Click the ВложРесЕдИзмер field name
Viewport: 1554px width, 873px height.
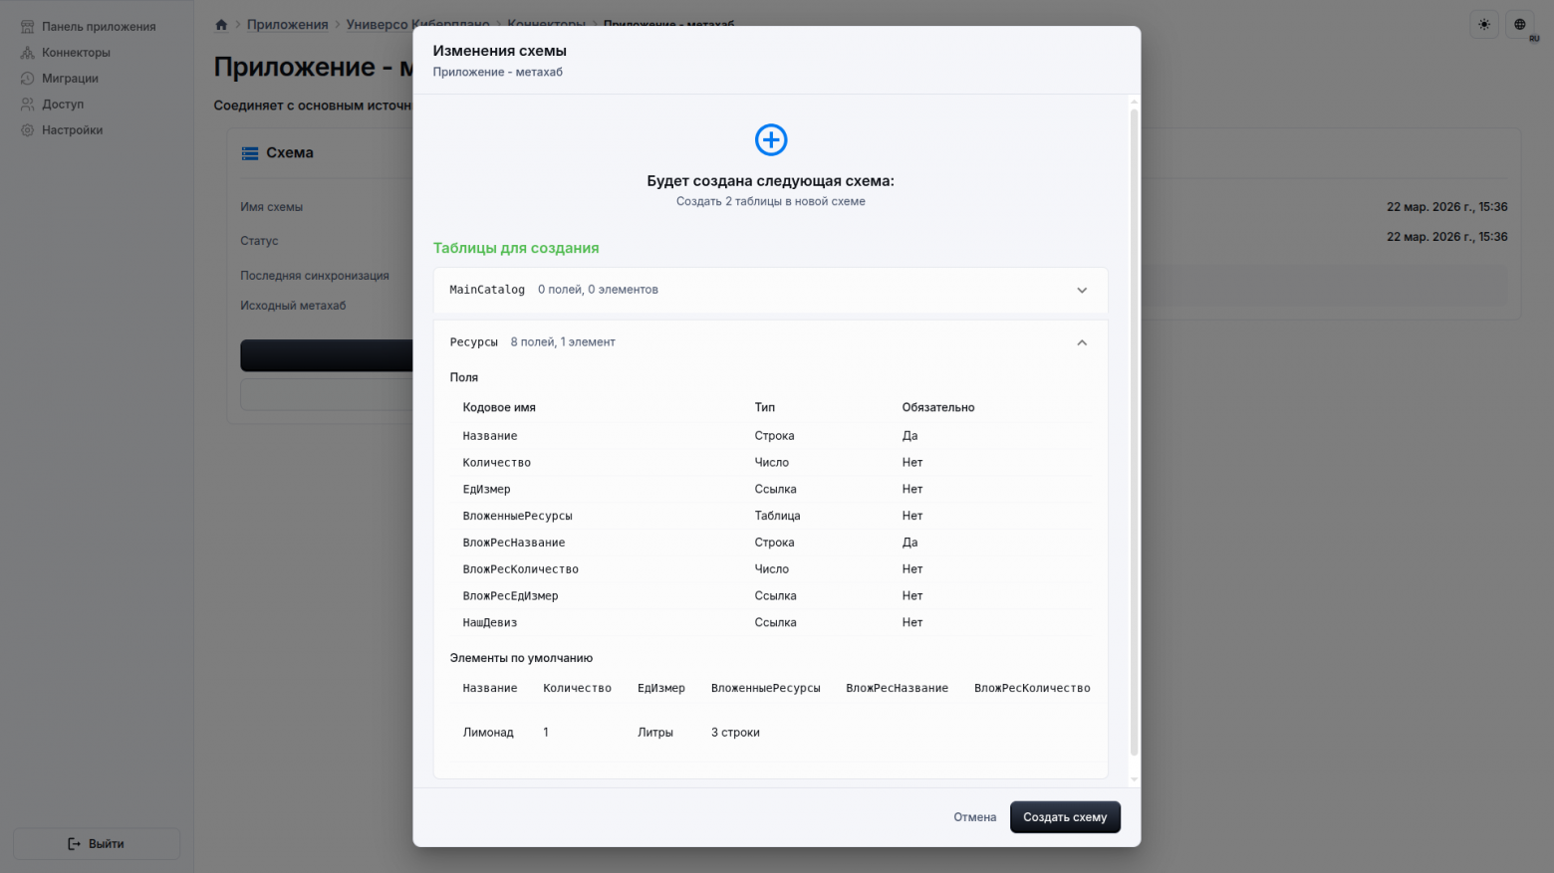[510, 596]
